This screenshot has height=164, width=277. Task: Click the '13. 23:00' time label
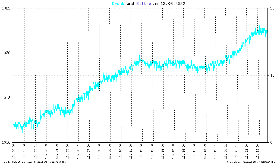257,151
